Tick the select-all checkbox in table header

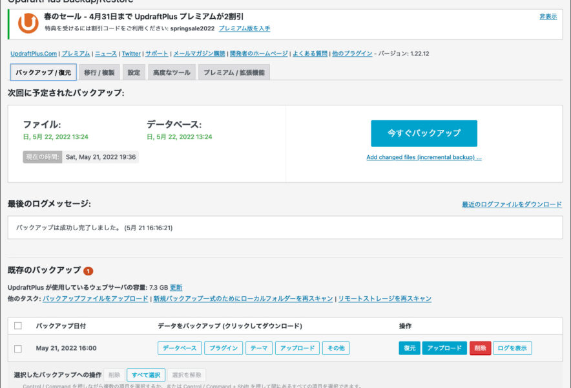[x=18, y=326]
